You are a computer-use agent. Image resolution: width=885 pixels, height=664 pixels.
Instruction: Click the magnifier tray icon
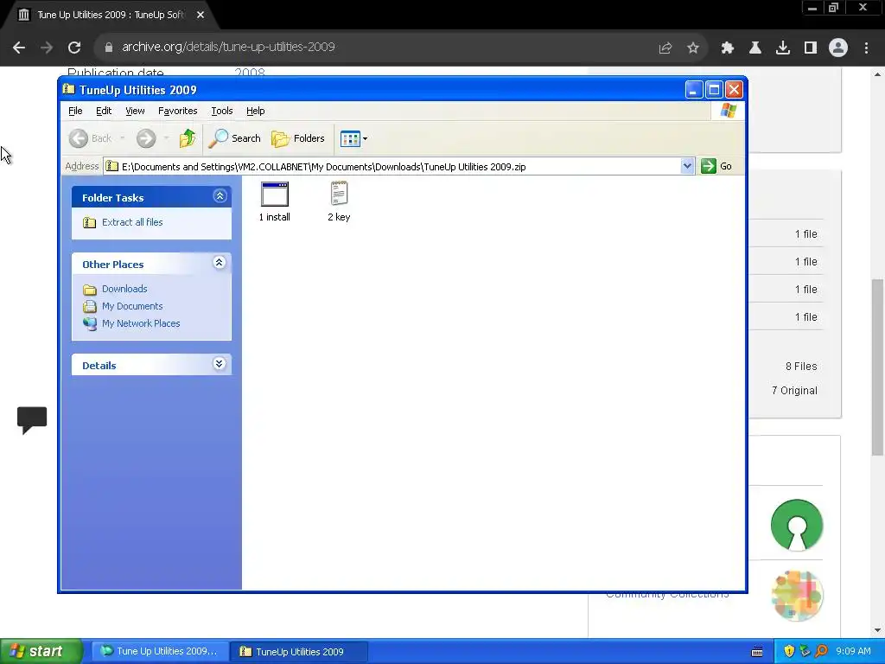(x=821, y=651)
